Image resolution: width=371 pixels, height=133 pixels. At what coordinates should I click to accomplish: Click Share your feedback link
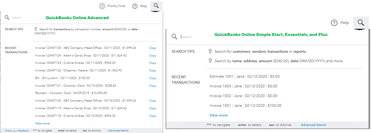(x=17, y=131)
